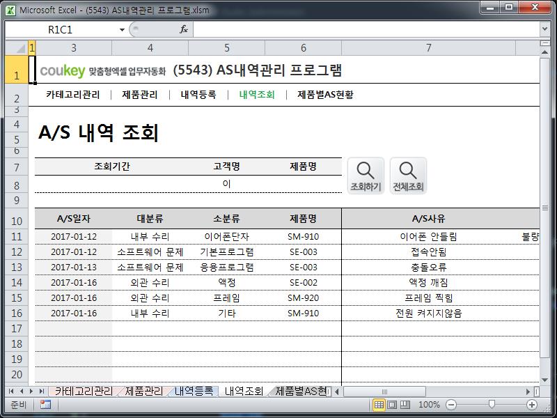Viewport: 557px width, 418px height.
Task: Go to next sheet tab arrow
Action: pos(31,392)
